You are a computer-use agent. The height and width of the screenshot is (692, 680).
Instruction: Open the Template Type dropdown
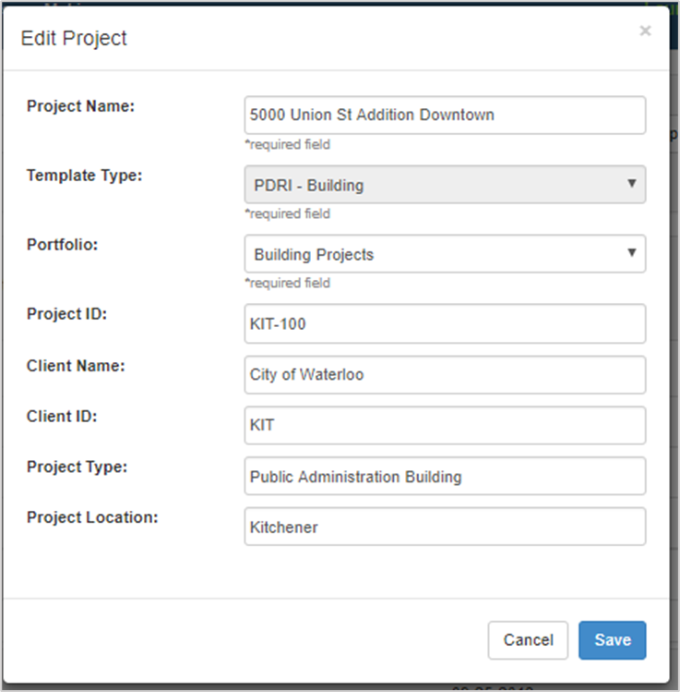(x=445, y=185)
